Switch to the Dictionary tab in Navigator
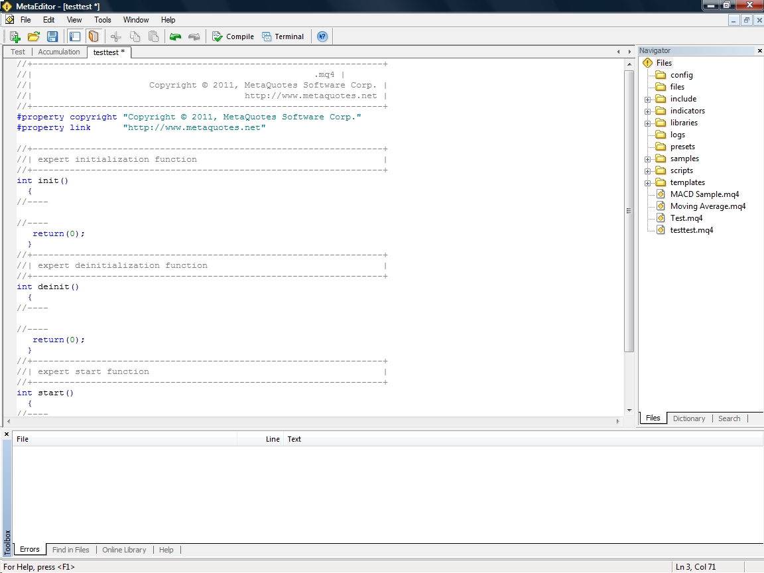764x573 pixels. [x=688, y=418]
